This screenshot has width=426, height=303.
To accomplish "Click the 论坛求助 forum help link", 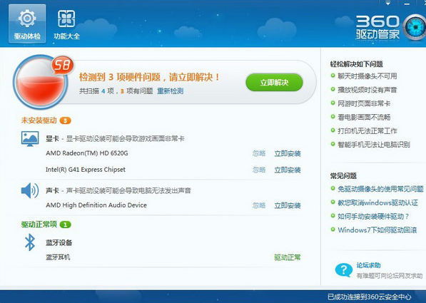I will [368, 265].
